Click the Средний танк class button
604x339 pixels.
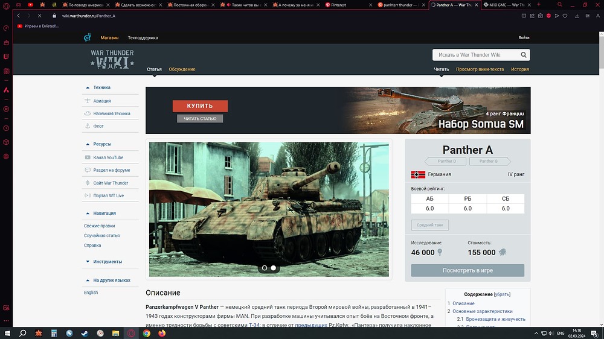click(430, 225)
